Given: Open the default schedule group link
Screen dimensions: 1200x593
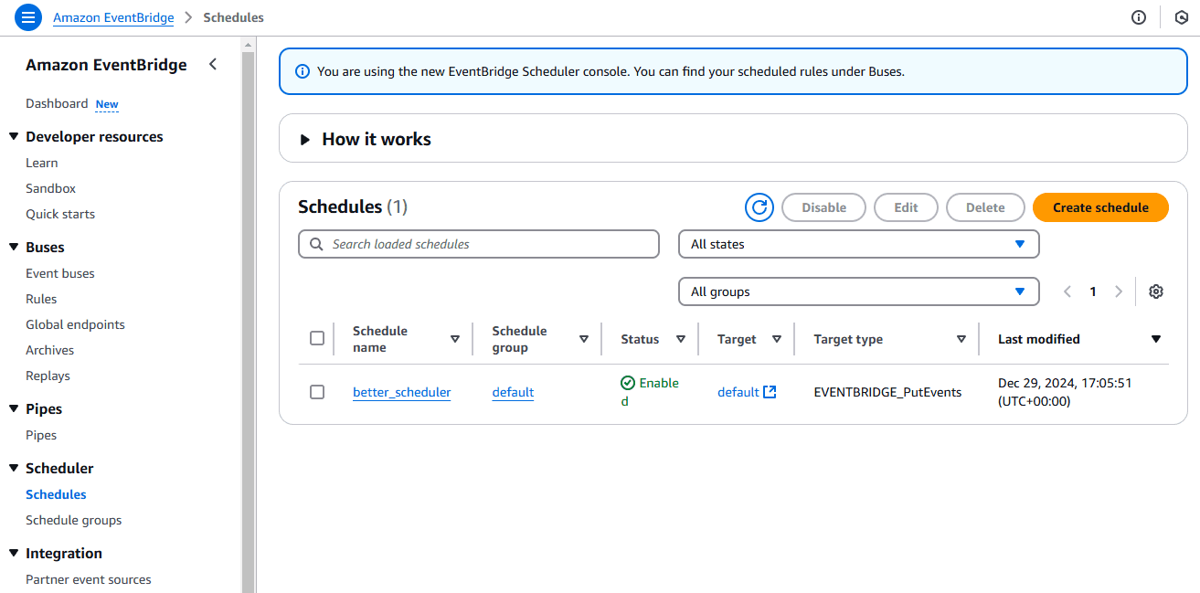Looking at the screenshot, I should coord(513,392).
